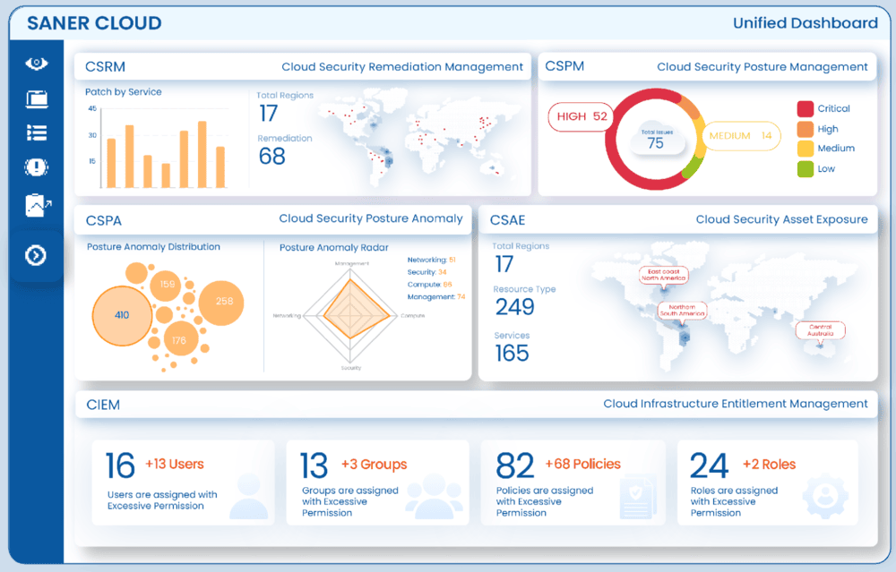896x572 pixels.
Task: Open the CSPA panel header
Action: pos(273,219)
